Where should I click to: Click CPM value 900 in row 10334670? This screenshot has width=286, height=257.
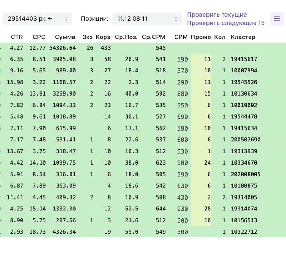[x=183, y=163]
